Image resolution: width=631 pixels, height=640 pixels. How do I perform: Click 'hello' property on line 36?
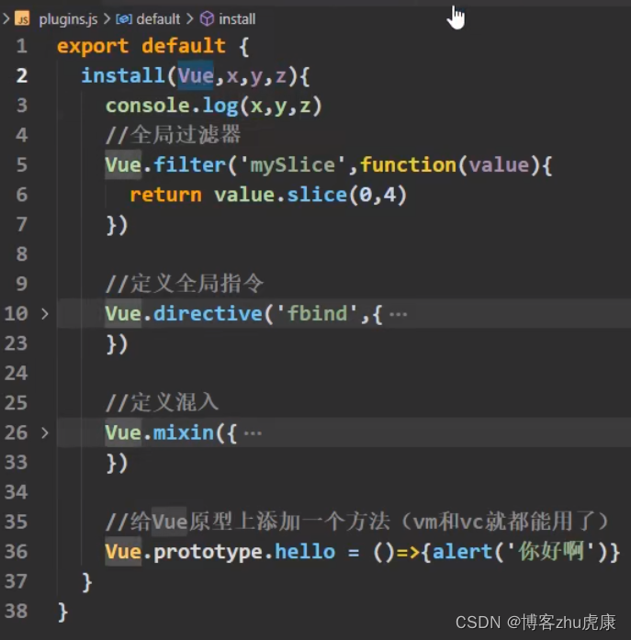[305, 552]
